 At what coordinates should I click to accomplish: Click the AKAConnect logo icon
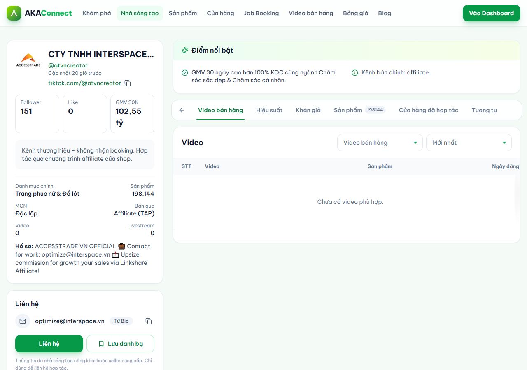click(x=14, y=13)
